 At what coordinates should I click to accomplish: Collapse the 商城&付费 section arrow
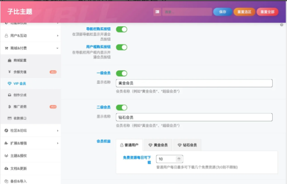[x=57, y=48]
